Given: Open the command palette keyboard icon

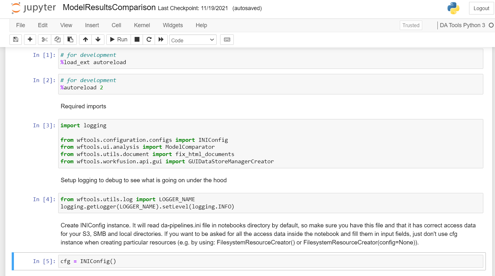Looking at the screenshot, I should point(227,39).
